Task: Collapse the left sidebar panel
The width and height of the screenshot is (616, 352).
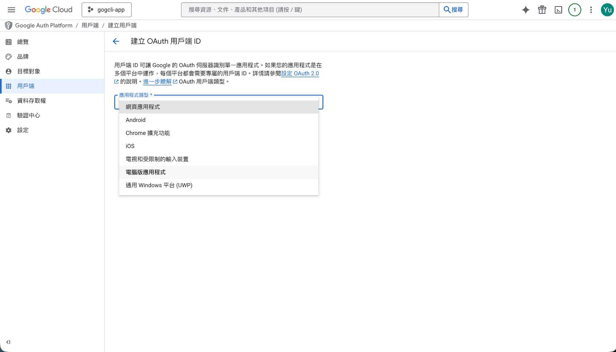Action: pyautogui.click(x=8, y=342)
